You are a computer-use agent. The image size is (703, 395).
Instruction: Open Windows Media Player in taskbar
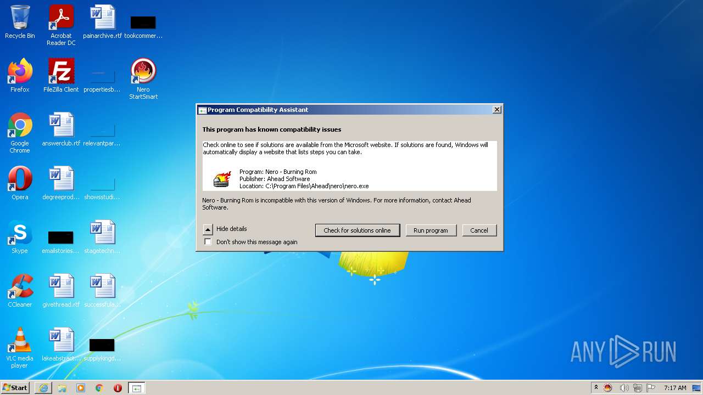(81, 388)
